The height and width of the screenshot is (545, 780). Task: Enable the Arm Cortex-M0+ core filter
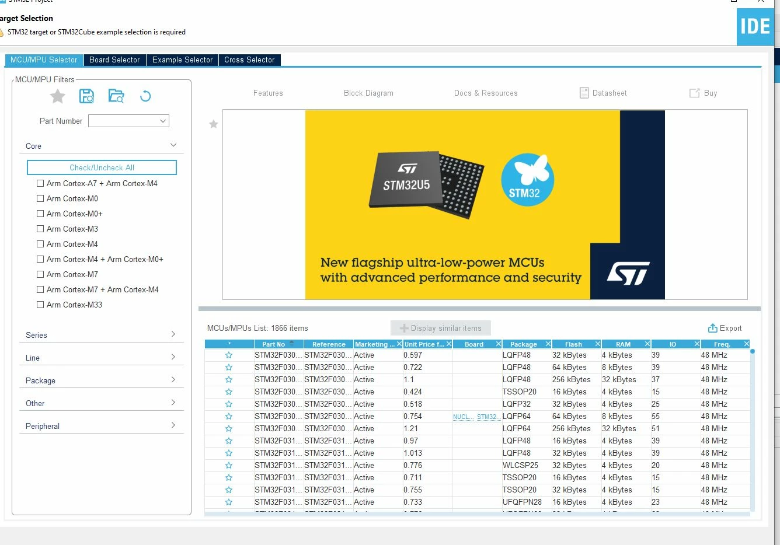point(40,214)
